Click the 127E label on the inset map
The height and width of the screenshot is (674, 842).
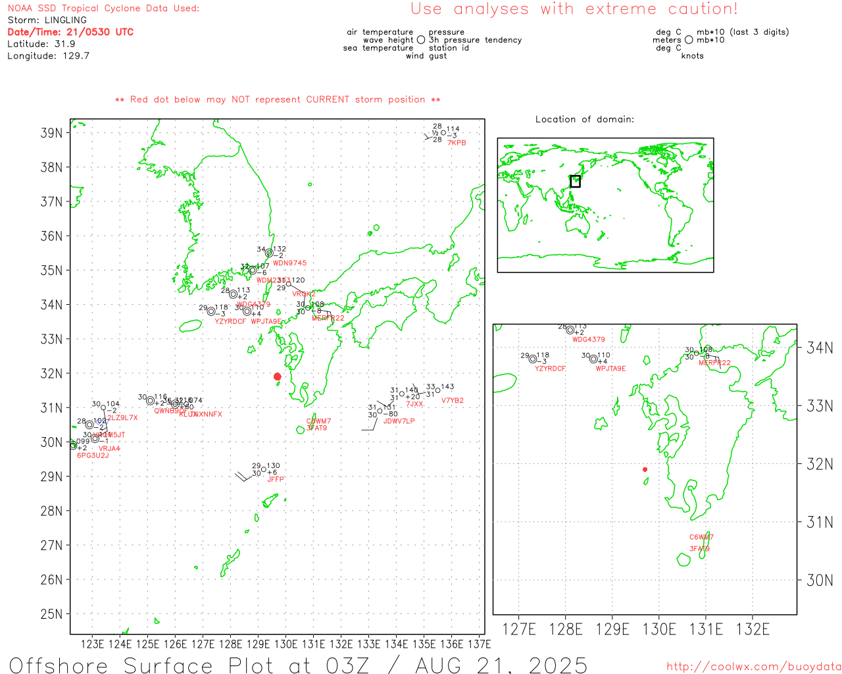[x=519, y=629]
